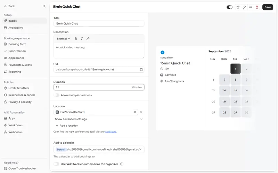Open the Add to calendar dropdown
Screen dimensions: 278x173
99,149
